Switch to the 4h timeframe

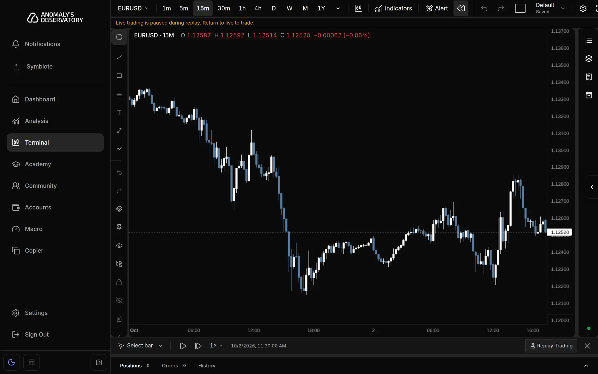click(x=258, y=8)
